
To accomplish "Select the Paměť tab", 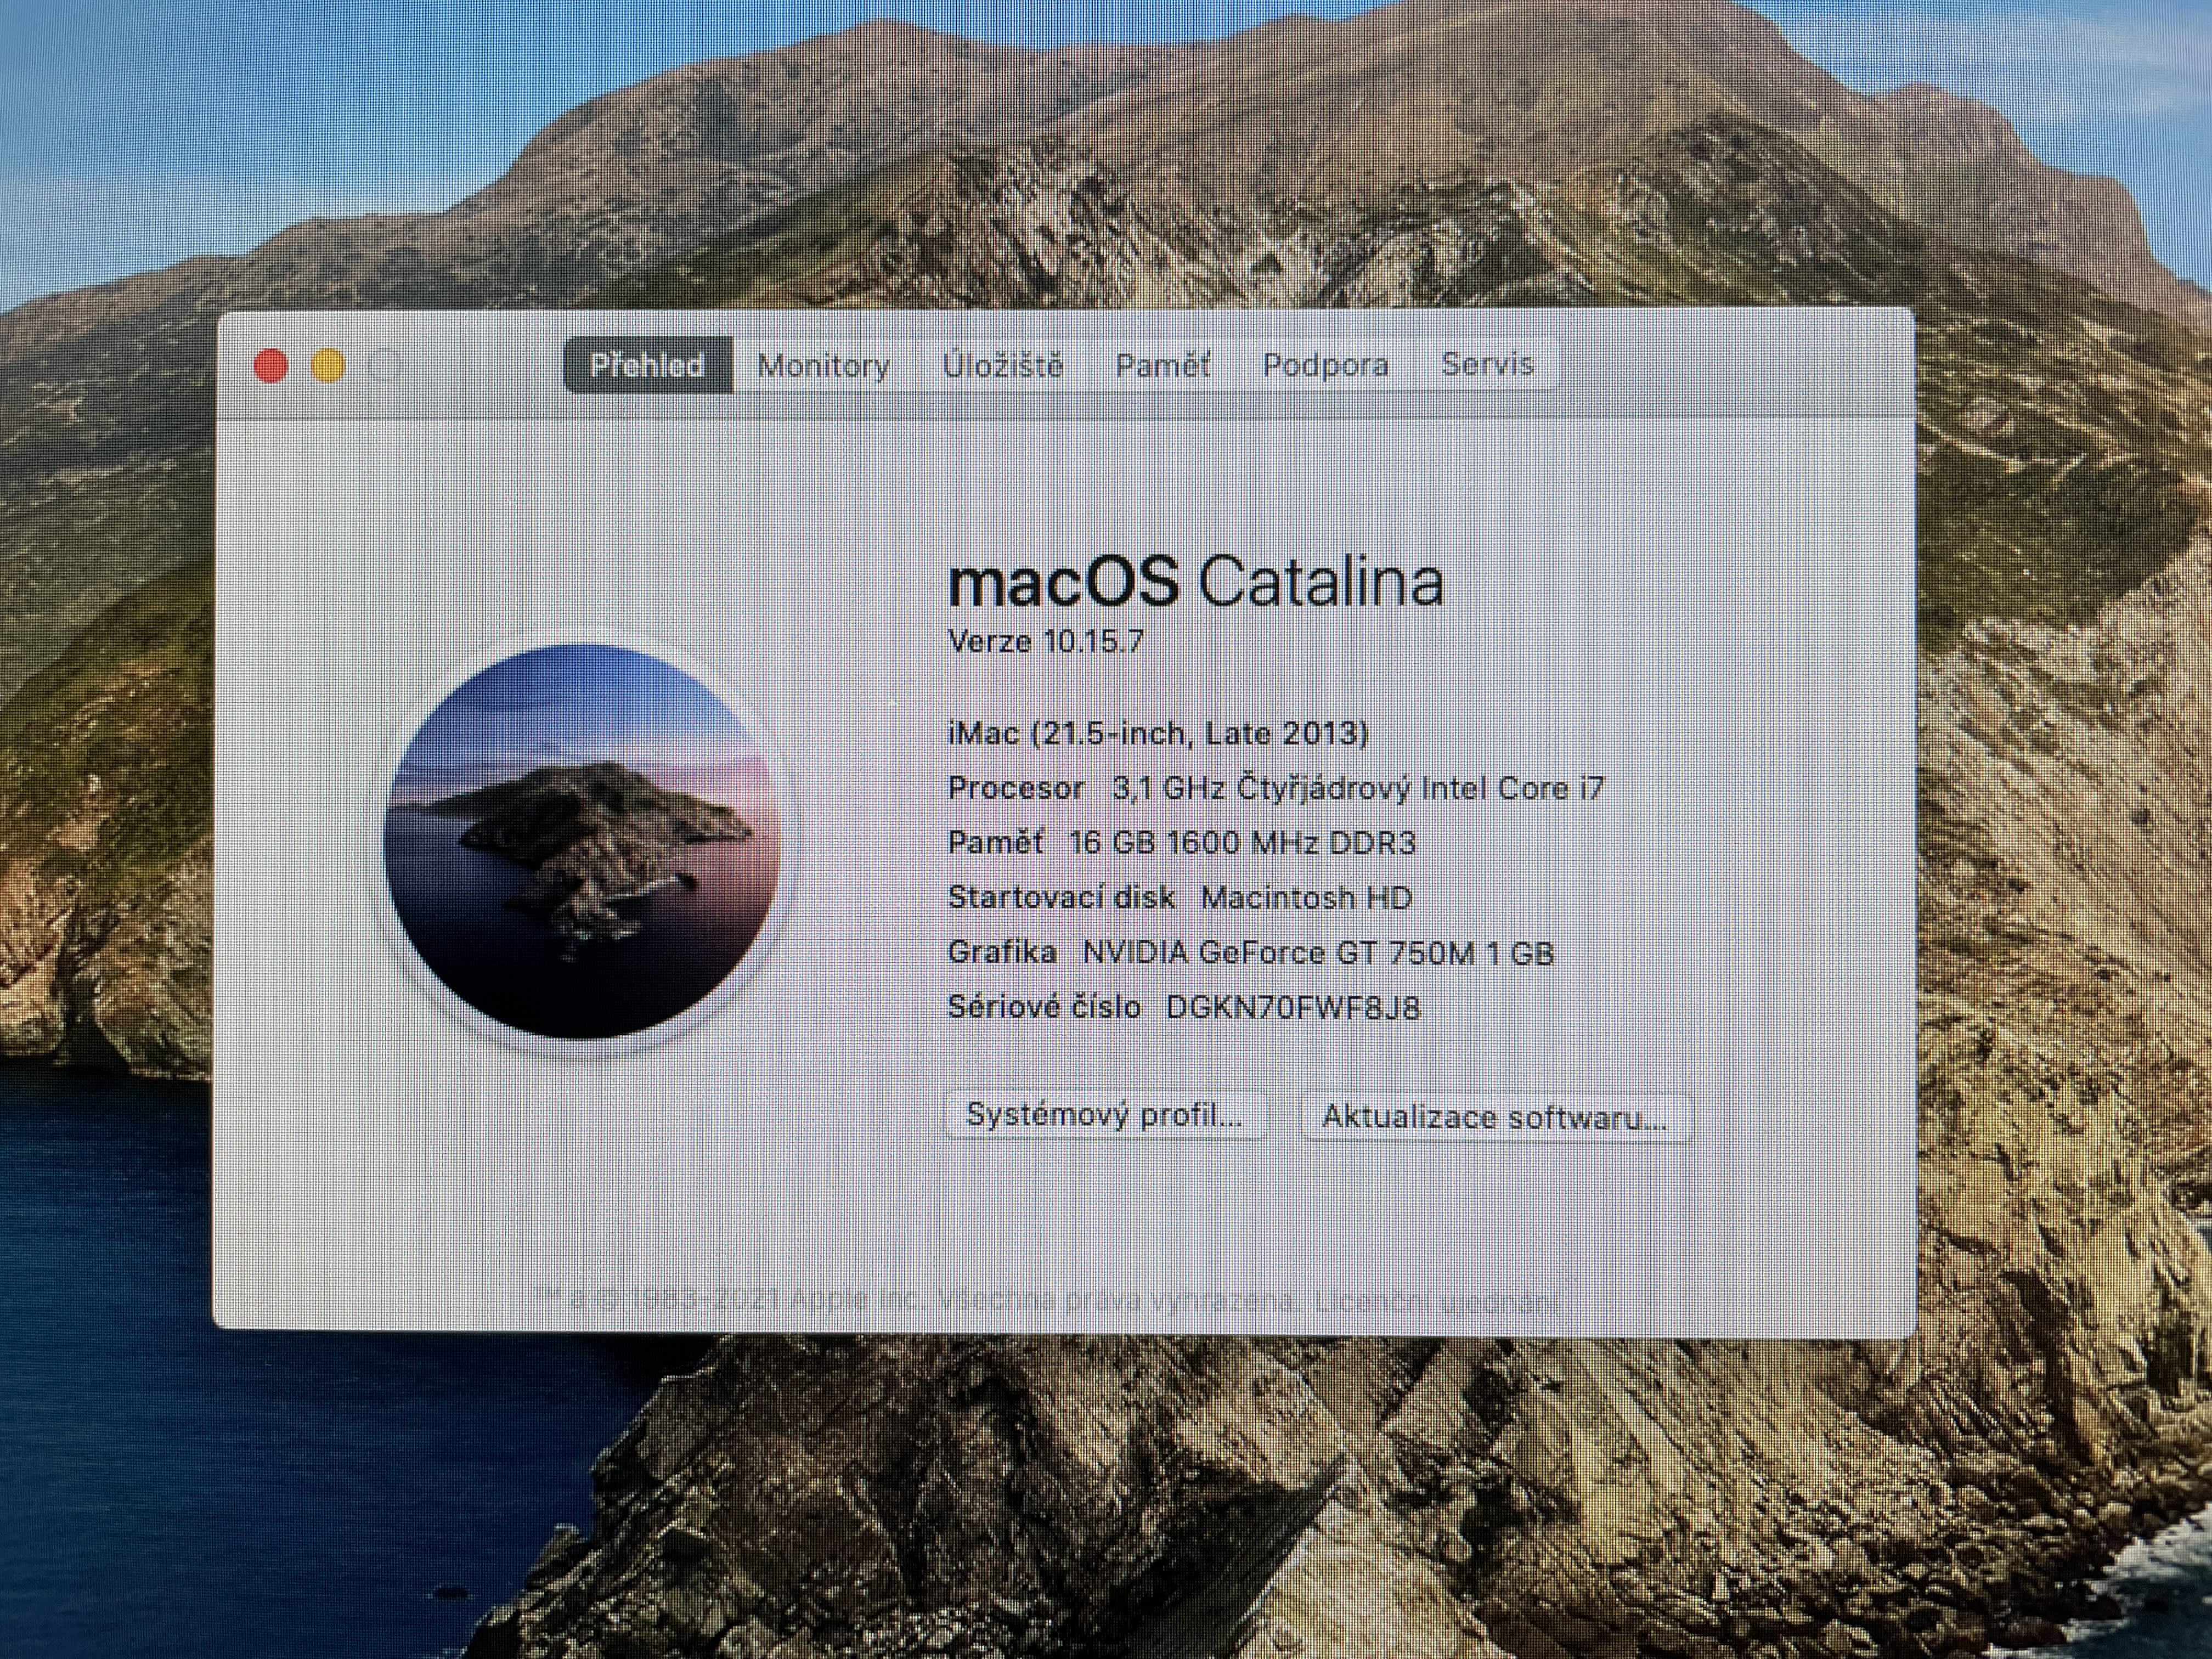I will tap(1162, 365).
